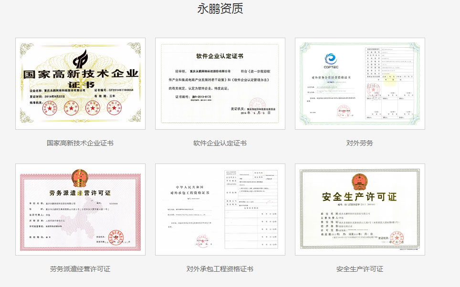Click the 永鹏资质 section heading
The width and height of the screenshot is (460, 287).
220,9
